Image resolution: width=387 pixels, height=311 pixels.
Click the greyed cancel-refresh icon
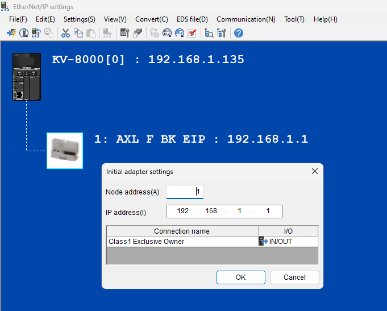pyautogui.click(x=154, y=33)
